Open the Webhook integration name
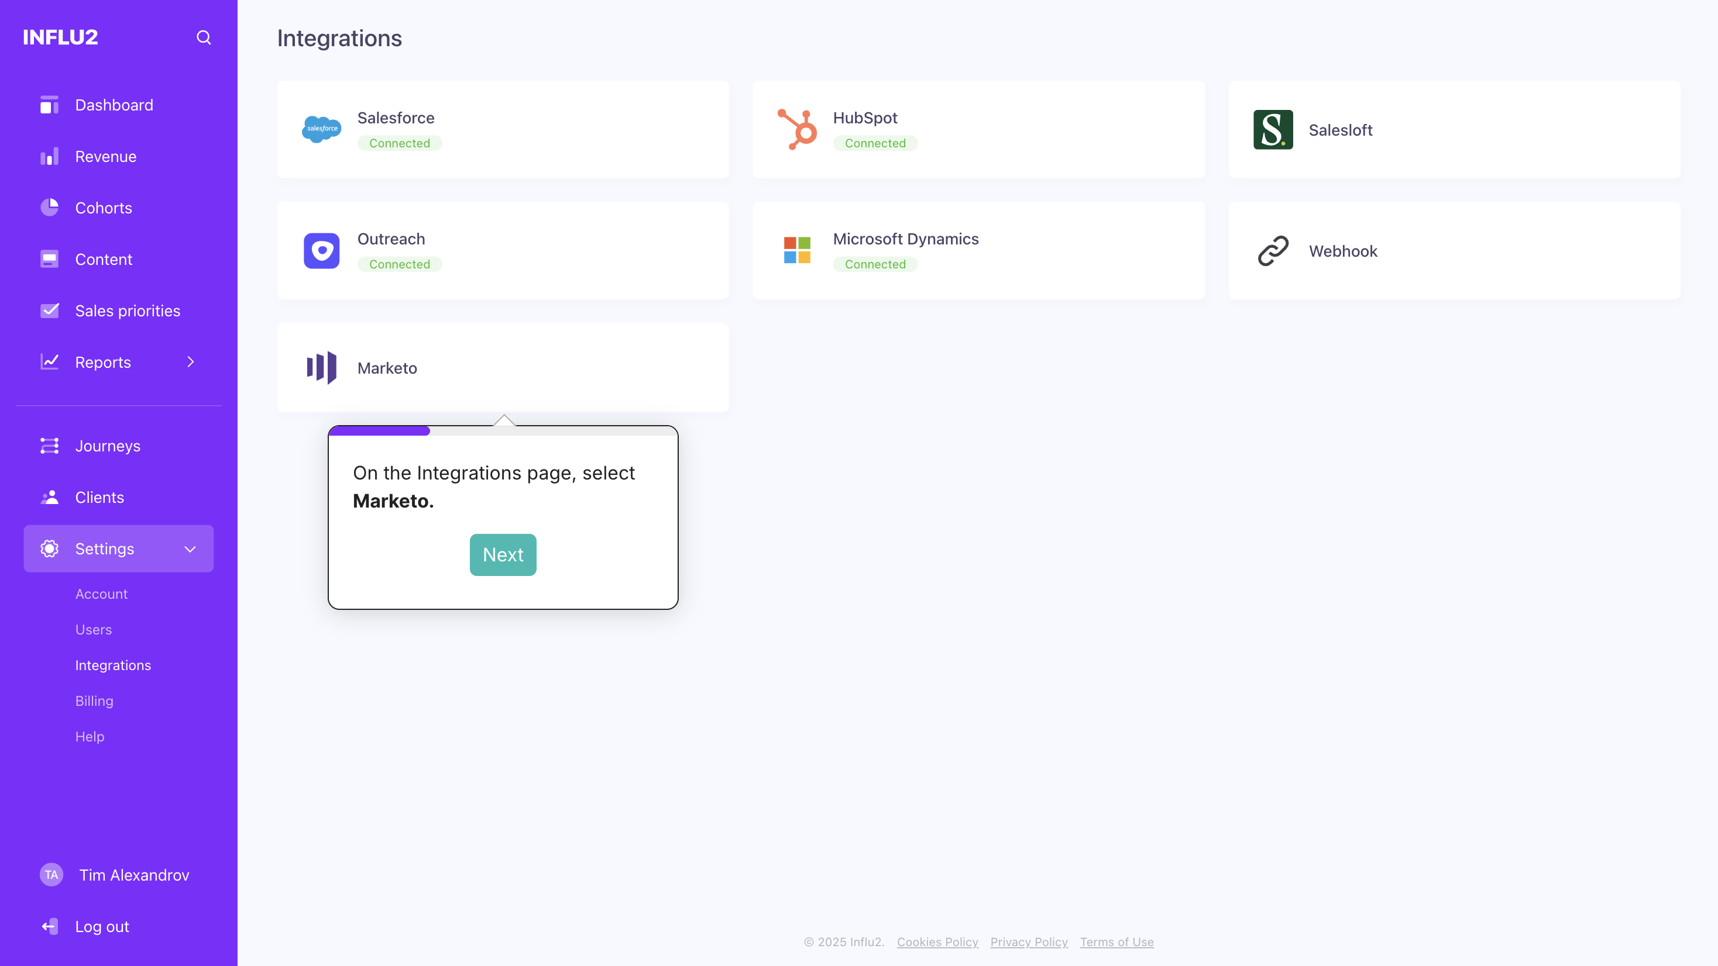Viewport: 1718px width, 966px height. (x=1342, y=251)
